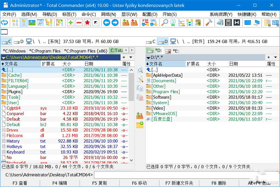
Task: Toggle the thumbnail image view button
Action: [32, 23]
